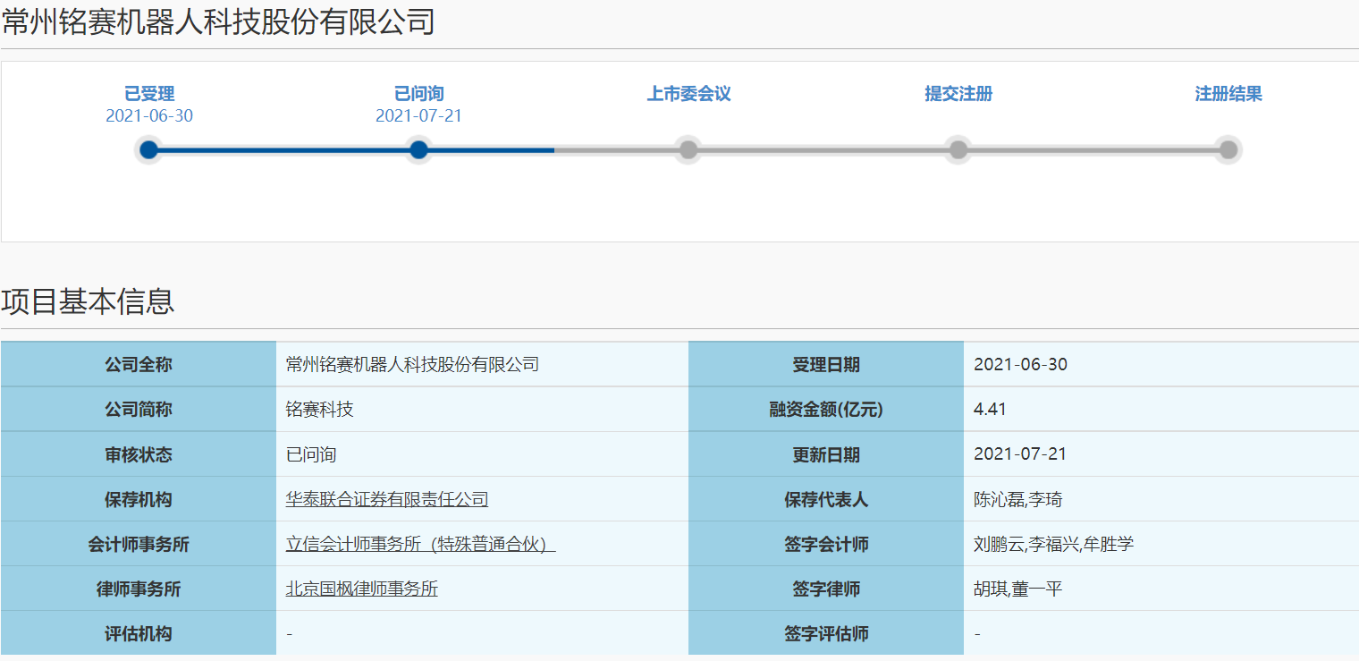This screenshot has height=661, width=1359.
Task: Click the 已问询 review status value in table
Action: tap(311, 453)
